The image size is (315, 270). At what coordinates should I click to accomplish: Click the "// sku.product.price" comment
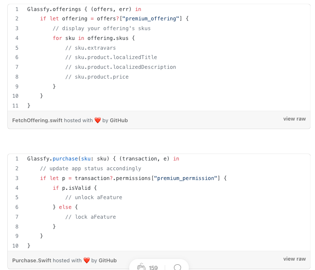[97, 77]
